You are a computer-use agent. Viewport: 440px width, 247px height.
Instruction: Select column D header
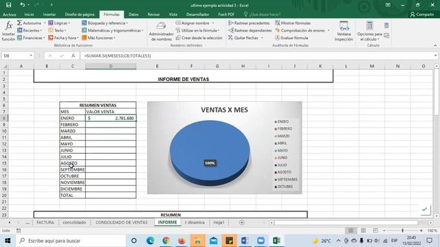(111, 66)
